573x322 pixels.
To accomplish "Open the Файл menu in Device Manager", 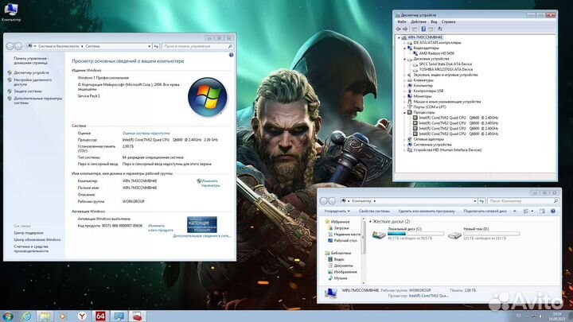I will click(x=402, y=22).
